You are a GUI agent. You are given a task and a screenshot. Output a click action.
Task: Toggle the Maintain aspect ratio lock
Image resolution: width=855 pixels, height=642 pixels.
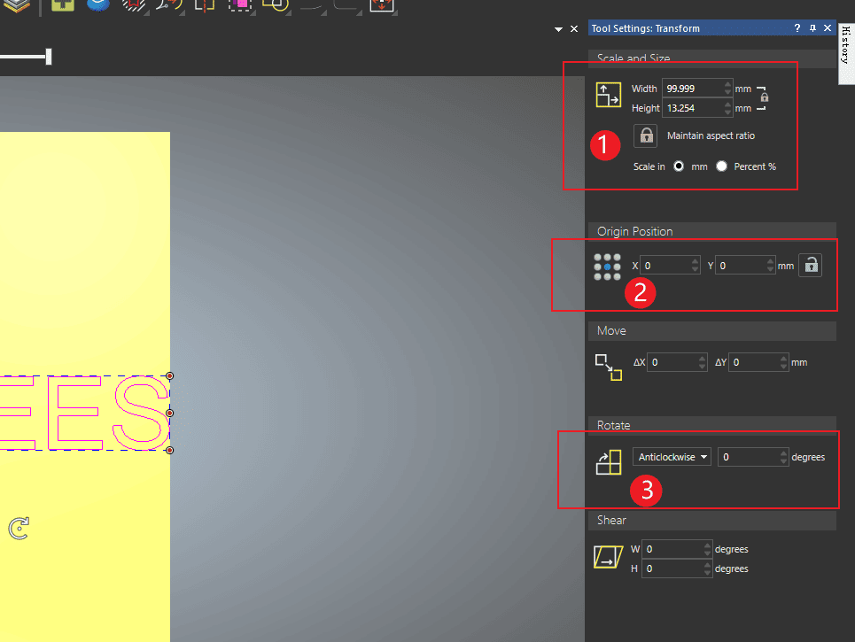[647, 135]
